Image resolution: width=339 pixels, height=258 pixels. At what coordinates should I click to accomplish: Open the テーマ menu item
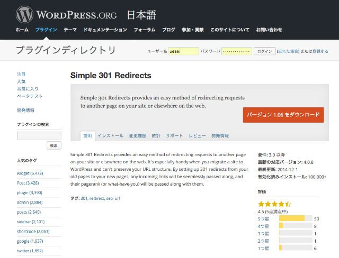click(x=70, y=30)
